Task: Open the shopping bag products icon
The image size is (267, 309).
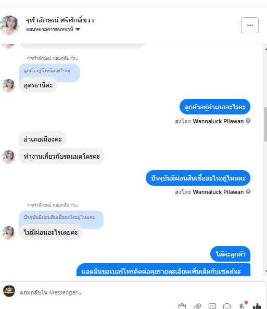Action: pyautogui.click(x=182, y=306)
